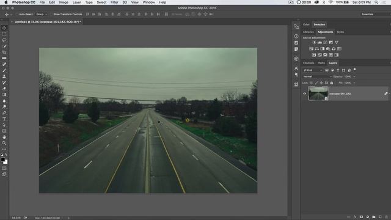Hide the overpass-001.CR2 layer
The width and height of the screenshot is (391, 220).
coord(304,94)
